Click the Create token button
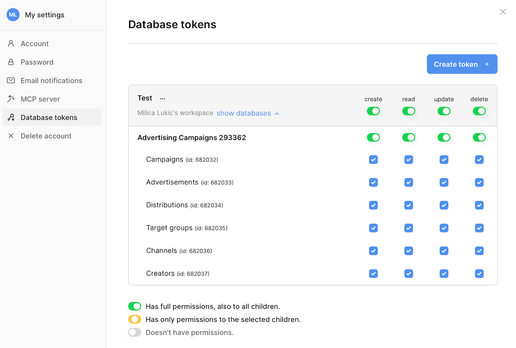The width and height of the screenshot is (516, 348). click(x=462, y=64)
